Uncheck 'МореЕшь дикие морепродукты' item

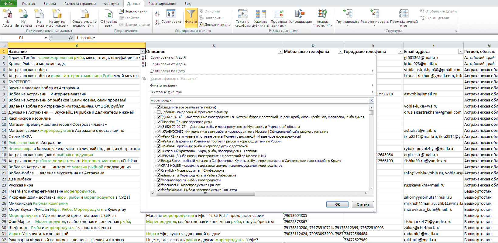point(159,122)
